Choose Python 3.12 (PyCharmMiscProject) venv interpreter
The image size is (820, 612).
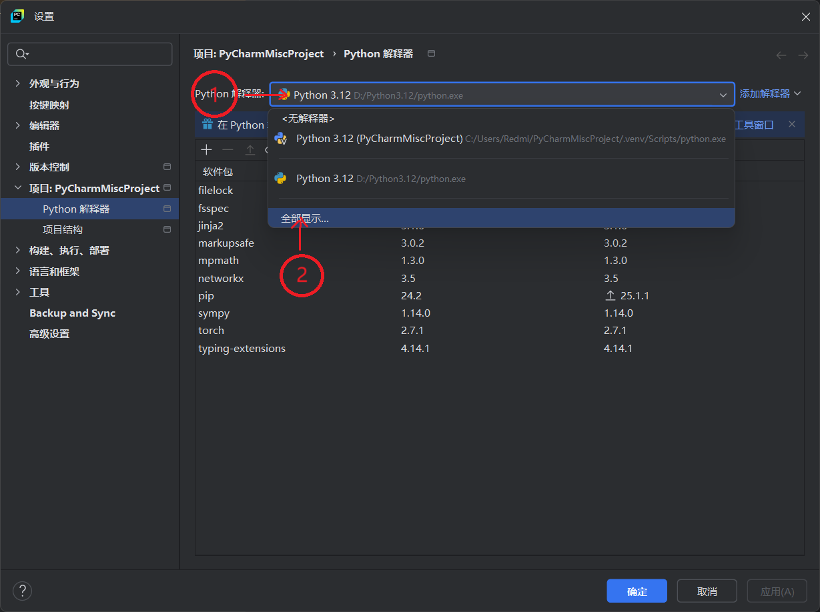pos(501,139)
